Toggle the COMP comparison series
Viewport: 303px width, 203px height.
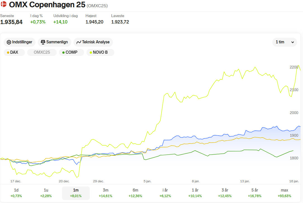(72, 52)
